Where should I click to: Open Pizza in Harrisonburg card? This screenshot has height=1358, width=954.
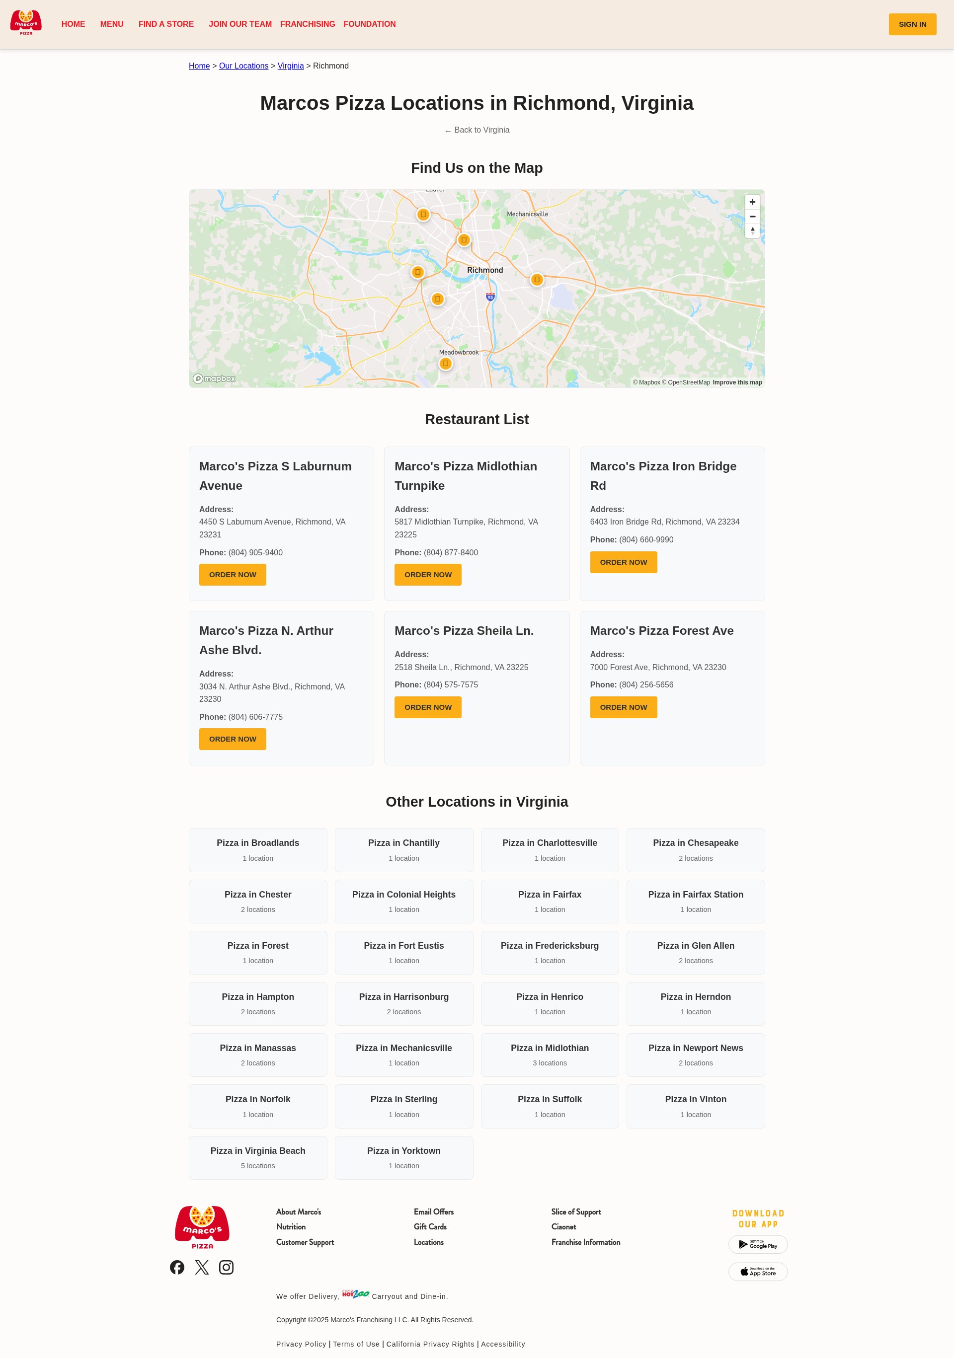tap(403, 1004)
